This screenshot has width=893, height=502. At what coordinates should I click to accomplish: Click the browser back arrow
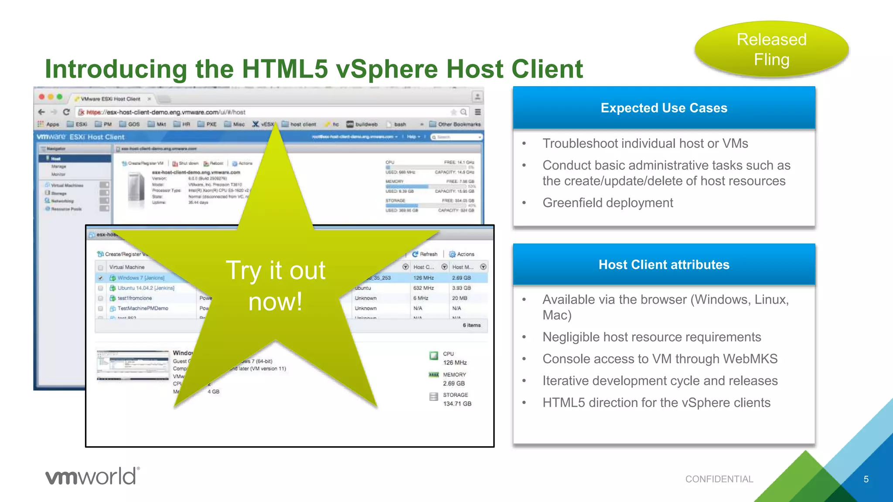pos(41,112)
